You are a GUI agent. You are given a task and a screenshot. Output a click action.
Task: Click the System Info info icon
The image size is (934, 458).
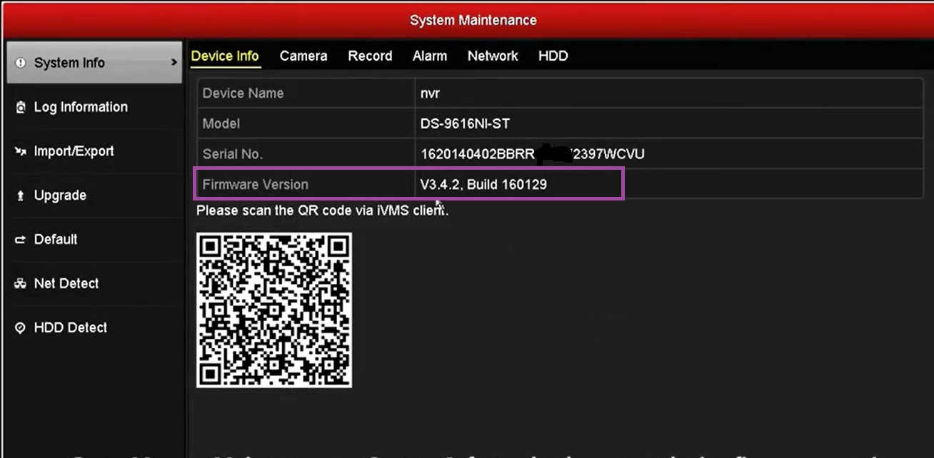pyautogui.click(x=20, y=62)
